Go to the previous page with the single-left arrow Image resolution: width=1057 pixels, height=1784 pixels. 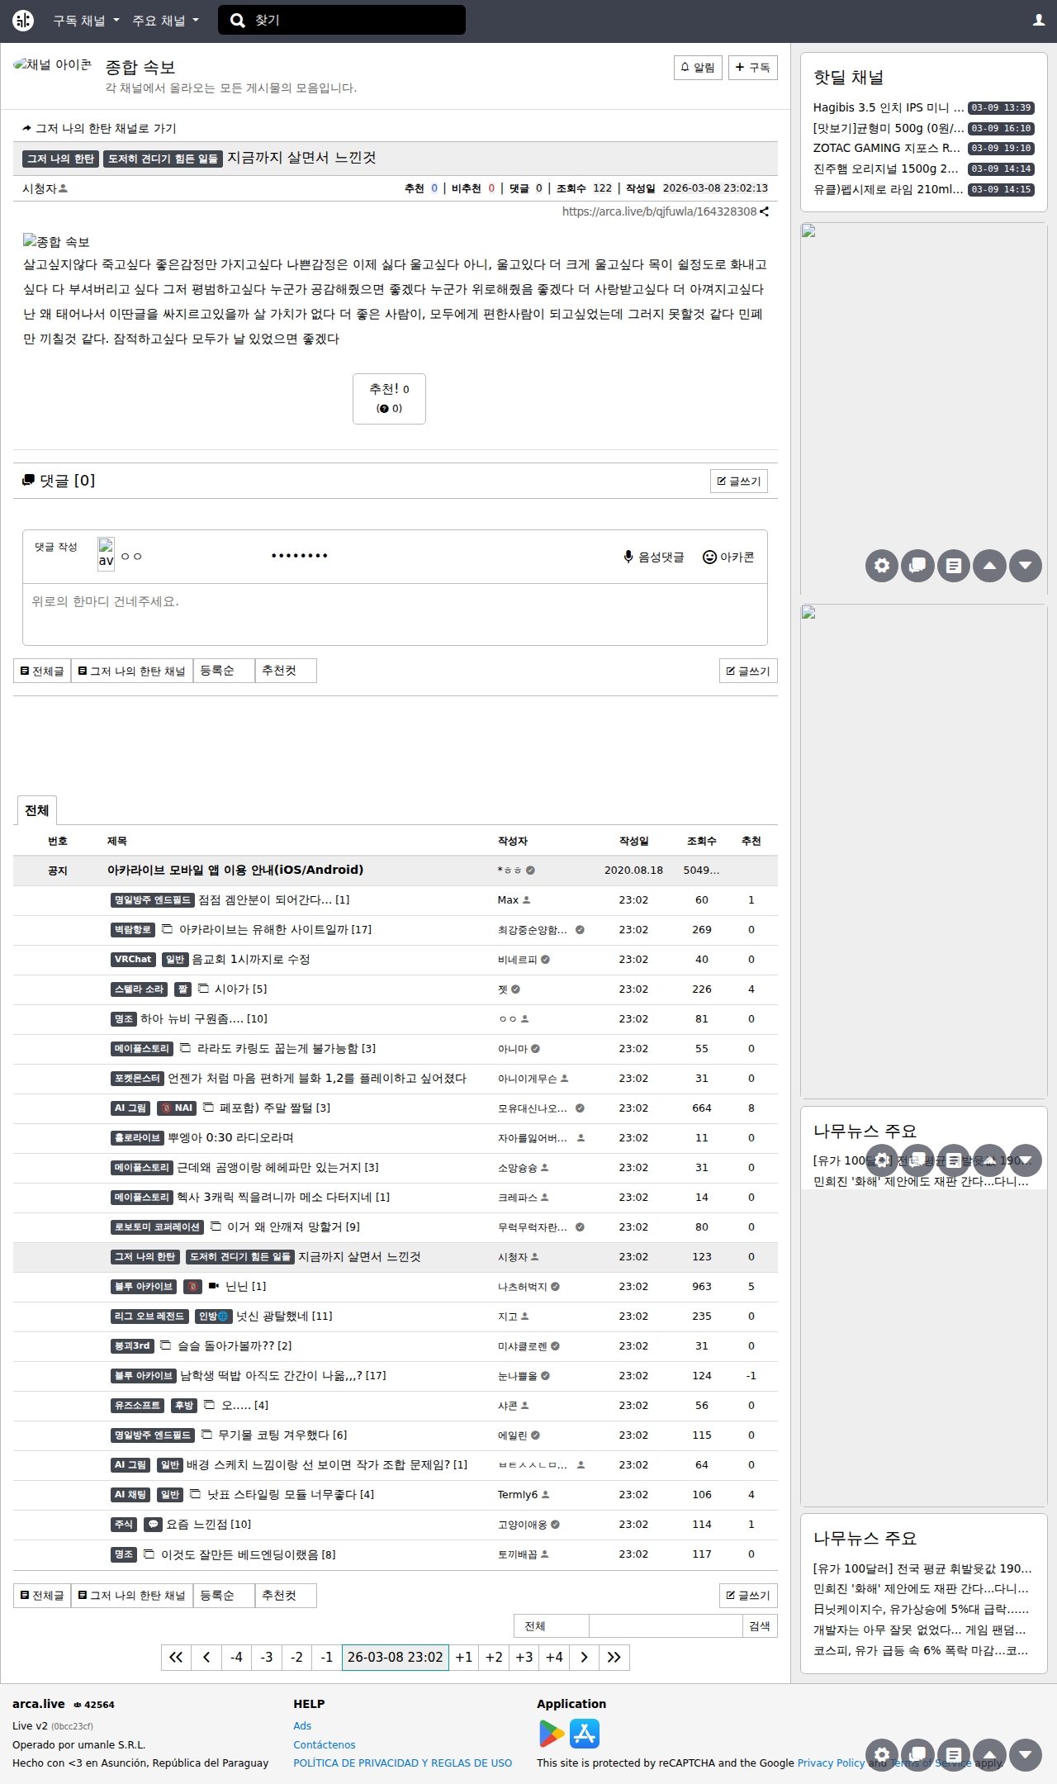click(206, 1657)
